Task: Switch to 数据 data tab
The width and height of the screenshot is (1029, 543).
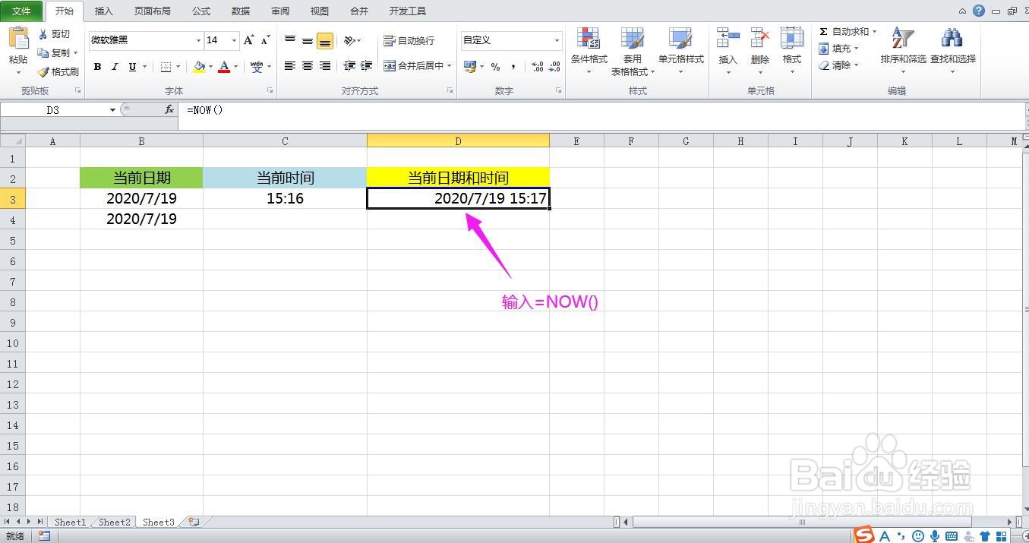Action: pos(241,11)
